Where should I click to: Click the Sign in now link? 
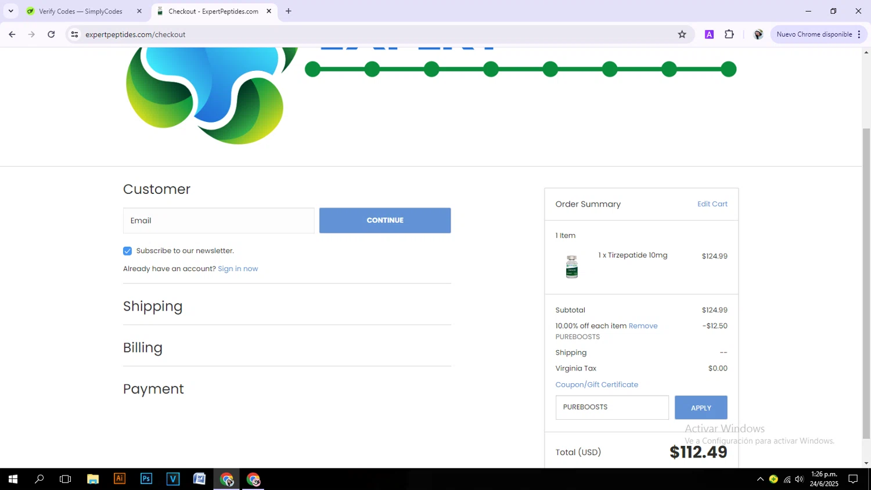pos(237,269)
